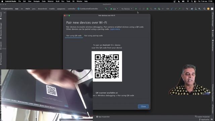Click the Git commit checkmark icon
The width and height of the screenshot is (215, 121).
click(x=175, y=9)
